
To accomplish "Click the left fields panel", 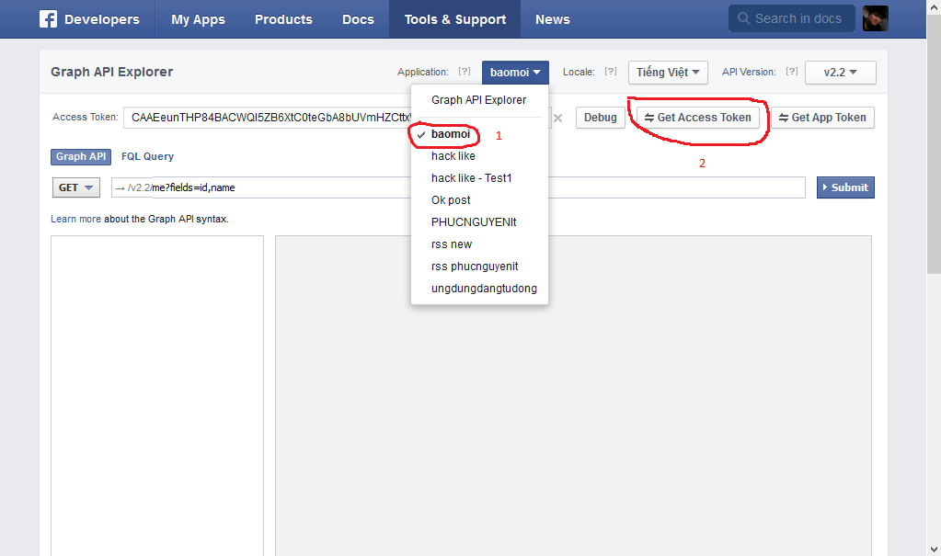I will coord(157,396).
